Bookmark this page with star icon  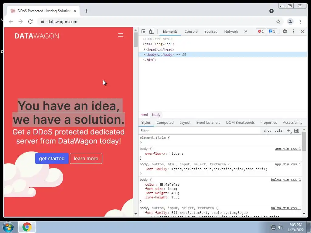[x=278, y=22]
